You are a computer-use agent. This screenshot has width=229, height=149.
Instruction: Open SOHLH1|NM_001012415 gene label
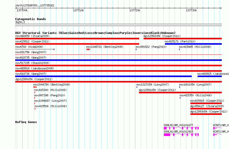point(178,132)
